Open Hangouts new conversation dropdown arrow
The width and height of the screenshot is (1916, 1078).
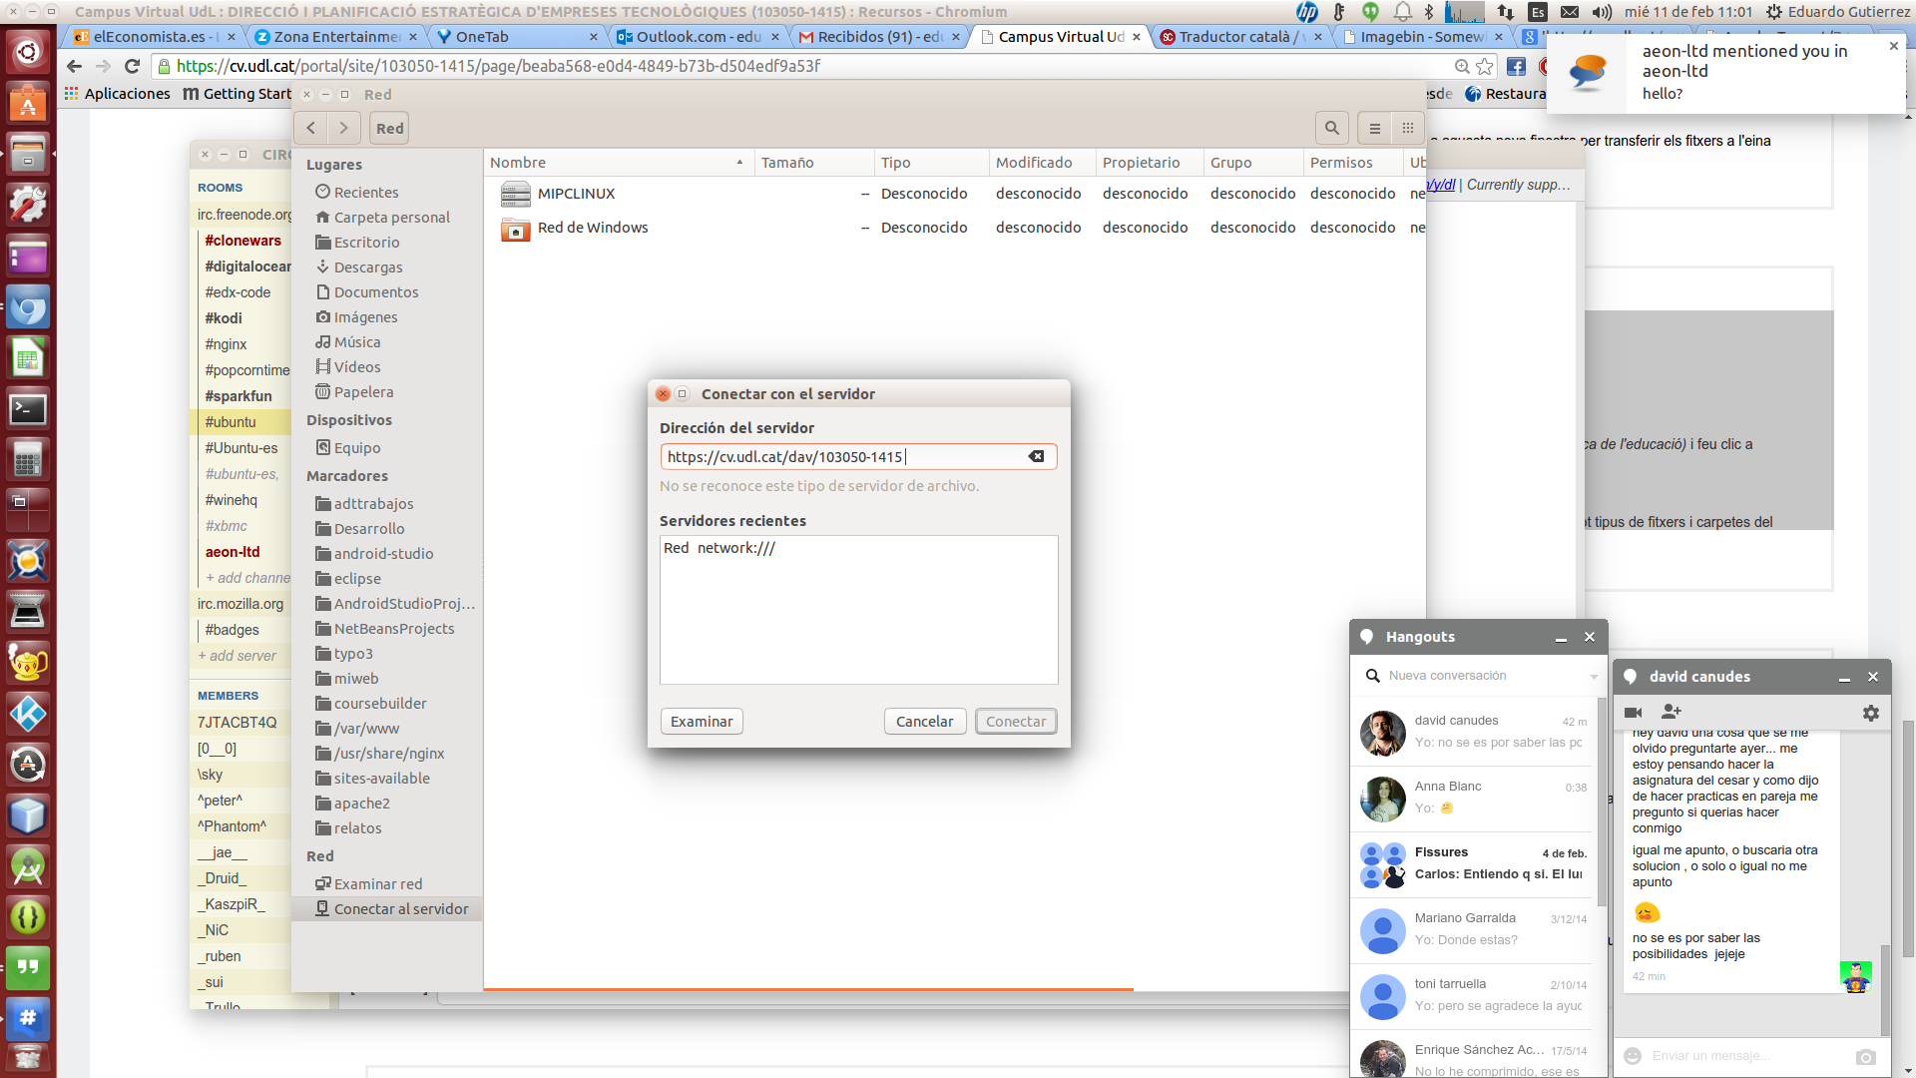[1594, 677]
